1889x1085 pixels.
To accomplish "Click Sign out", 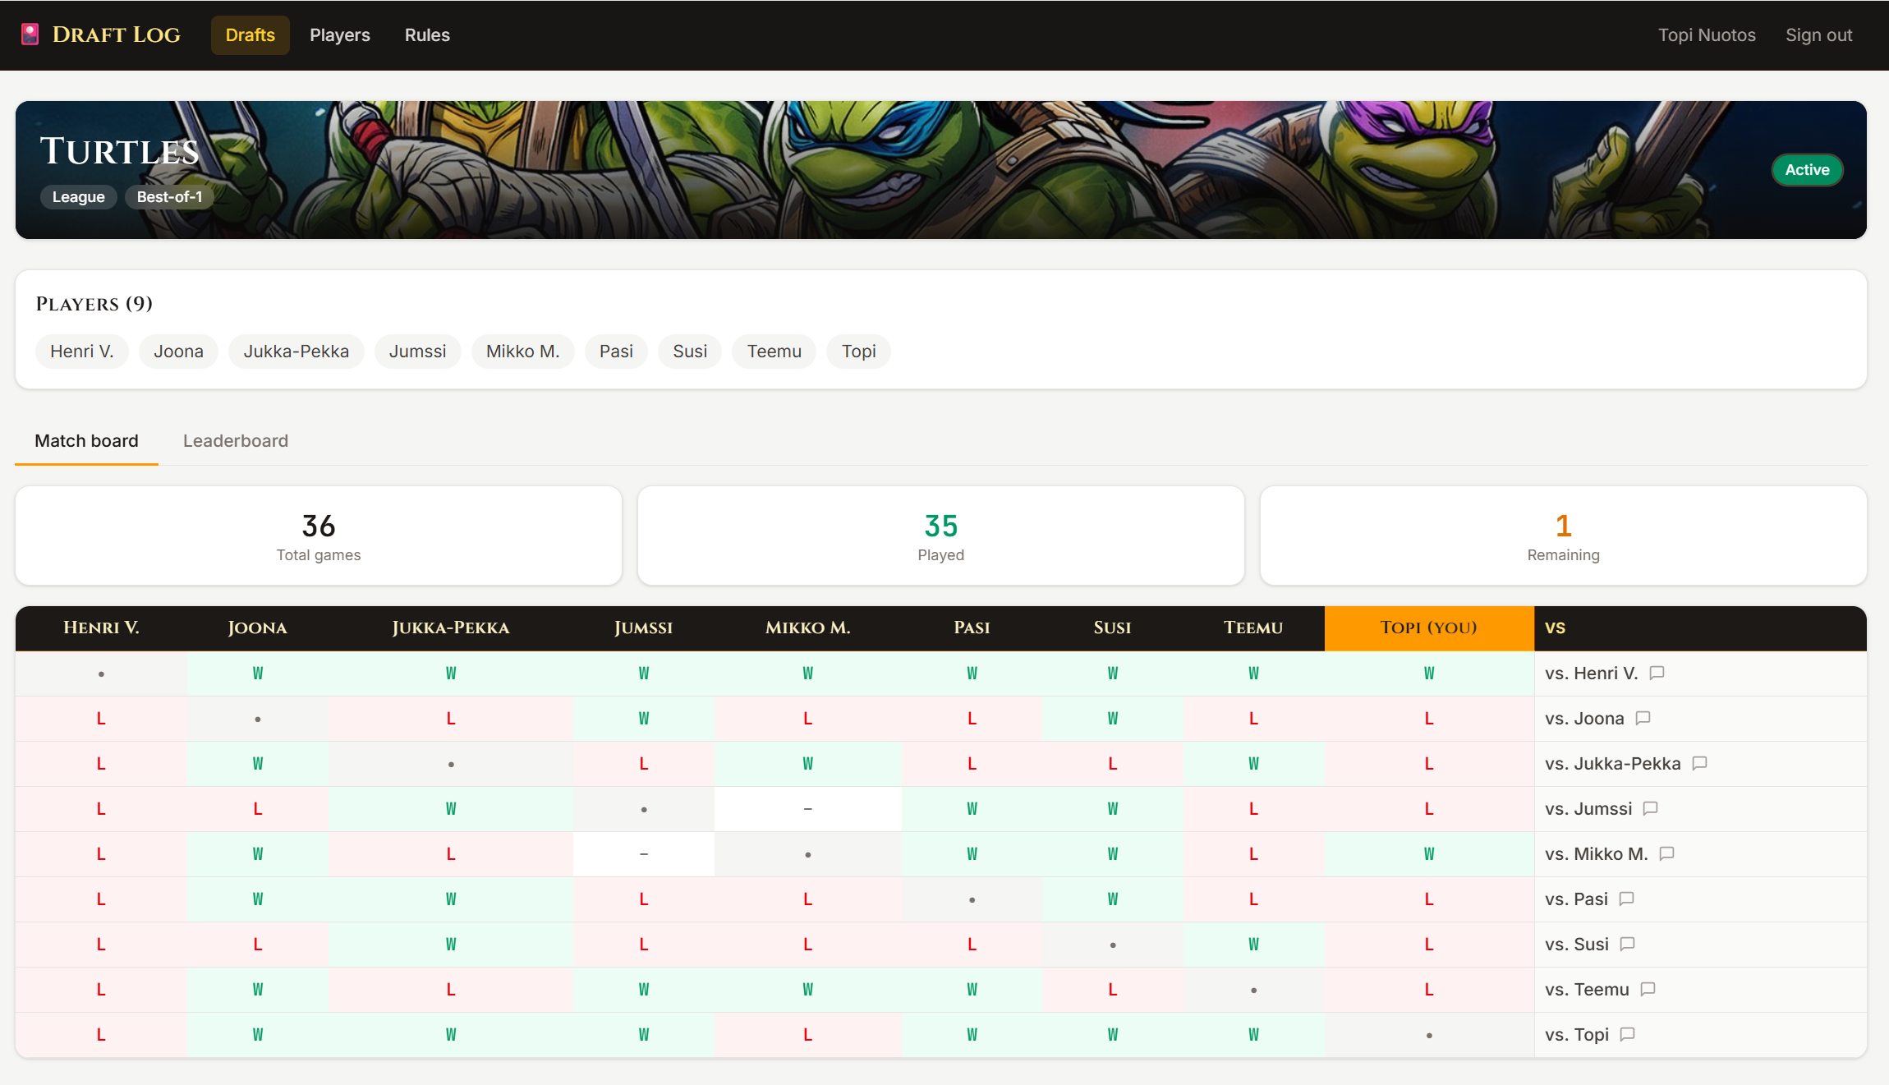I will (x=1819, y=35).
